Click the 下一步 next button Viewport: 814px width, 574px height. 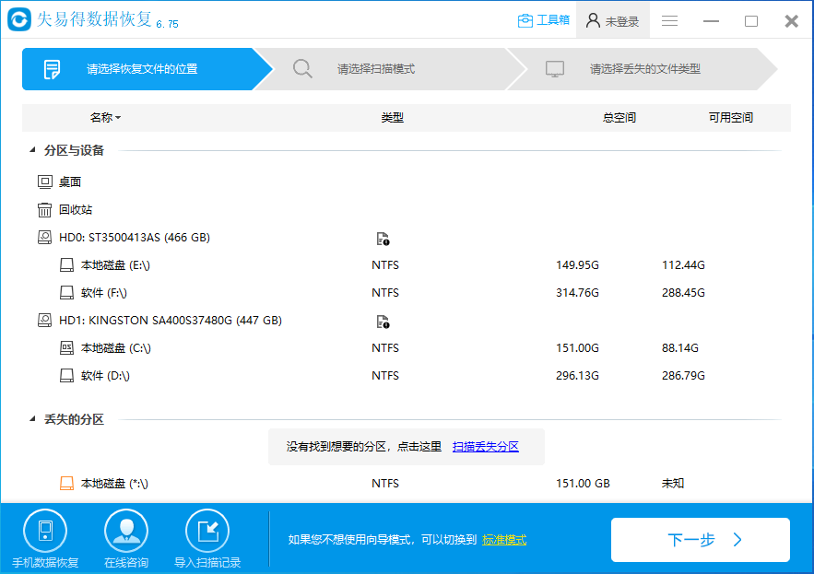pos(701,540)
